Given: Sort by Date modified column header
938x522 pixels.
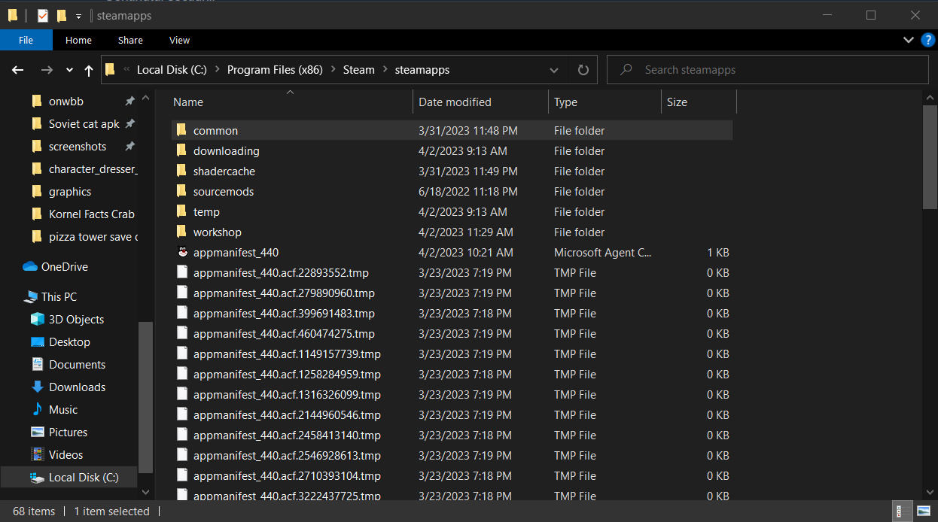Looking at the screenshot, I should [x=480, y=102].
